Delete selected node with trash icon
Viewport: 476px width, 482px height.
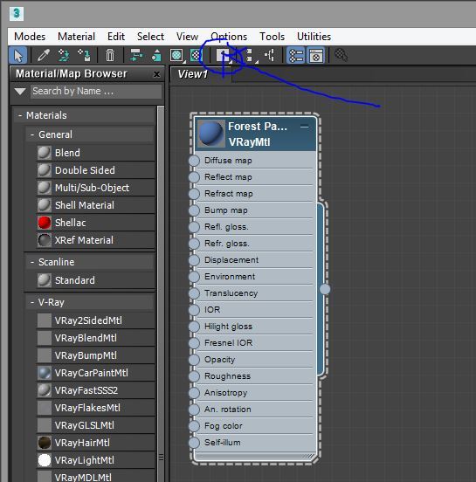click(110, 56)
